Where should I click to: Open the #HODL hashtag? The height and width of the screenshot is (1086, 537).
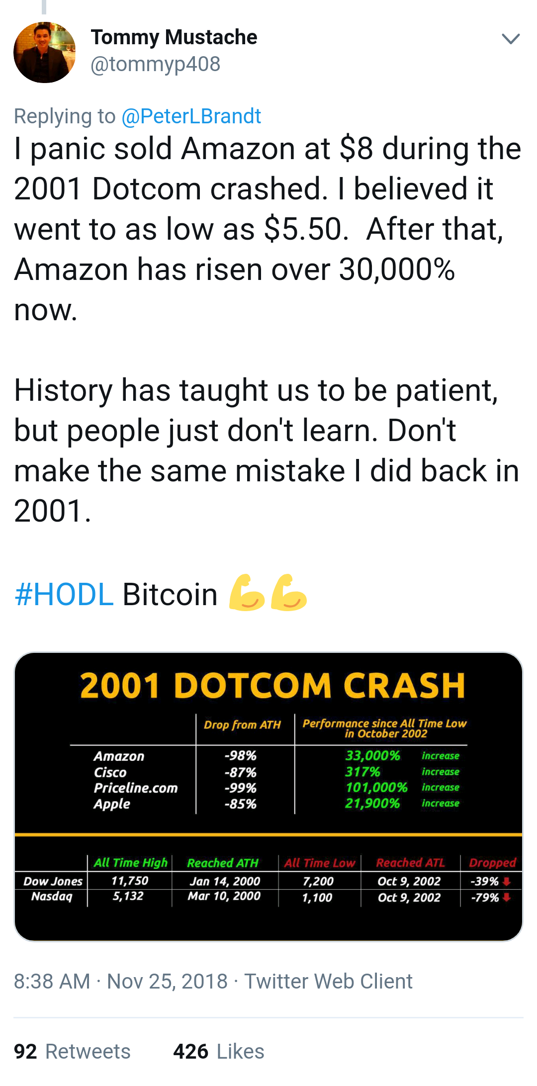click(64, 594)
